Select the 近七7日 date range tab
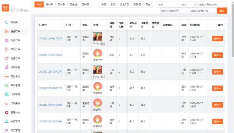Viewport: 234px width, 133px height. click(x=124, y=4)
